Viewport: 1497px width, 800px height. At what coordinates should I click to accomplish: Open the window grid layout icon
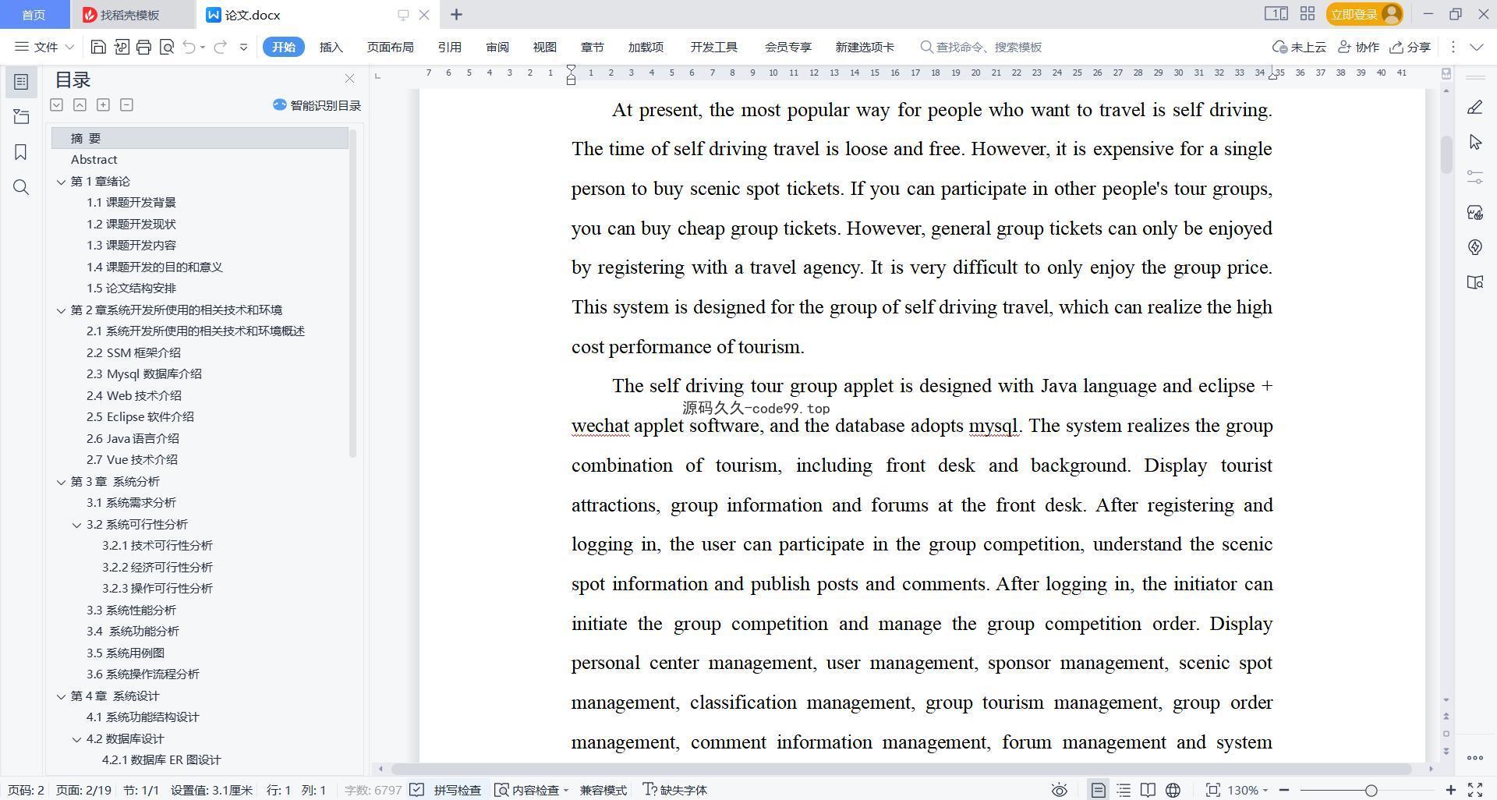click(1308, 14)
